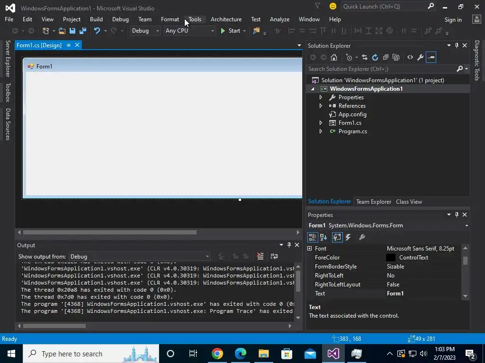Click the Pending Changes Filter clock icon
Image resolution: width=485 pixels, height=363 pixels.
tap(349, 57)
